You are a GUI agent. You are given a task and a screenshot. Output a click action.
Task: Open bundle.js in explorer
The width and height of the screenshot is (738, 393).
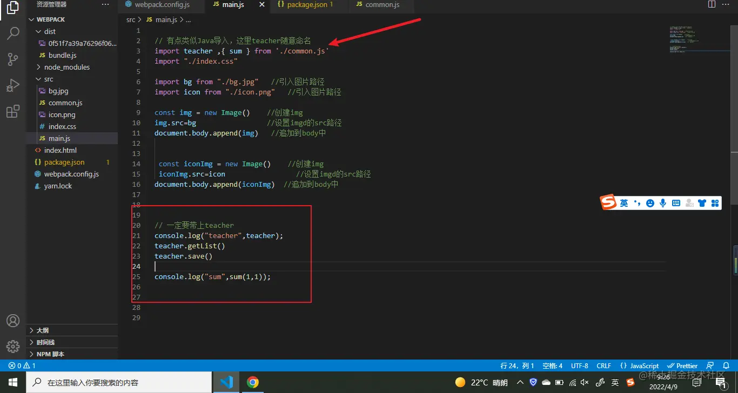coord(72,55)
